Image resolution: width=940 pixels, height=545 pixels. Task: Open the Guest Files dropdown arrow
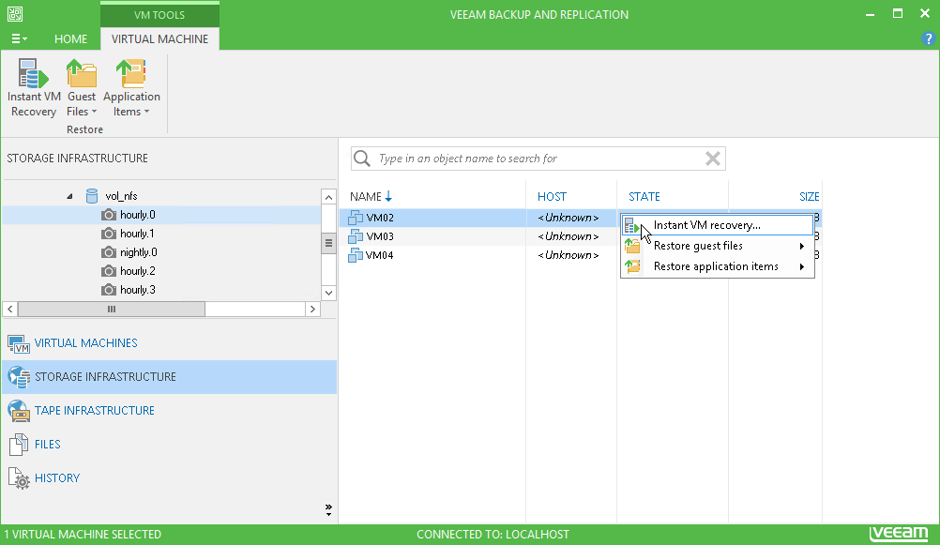pyautogui.click(x=94, y=113)
